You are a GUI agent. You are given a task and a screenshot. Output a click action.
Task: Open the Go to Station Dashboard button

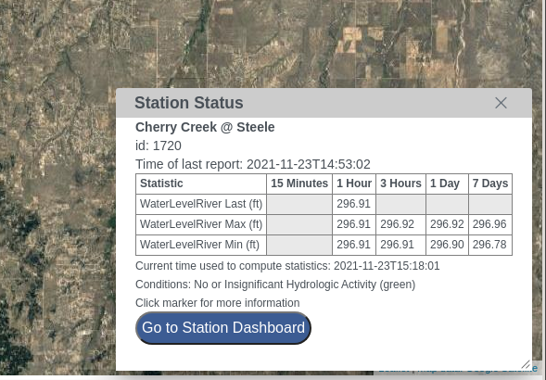coord(223,328)
